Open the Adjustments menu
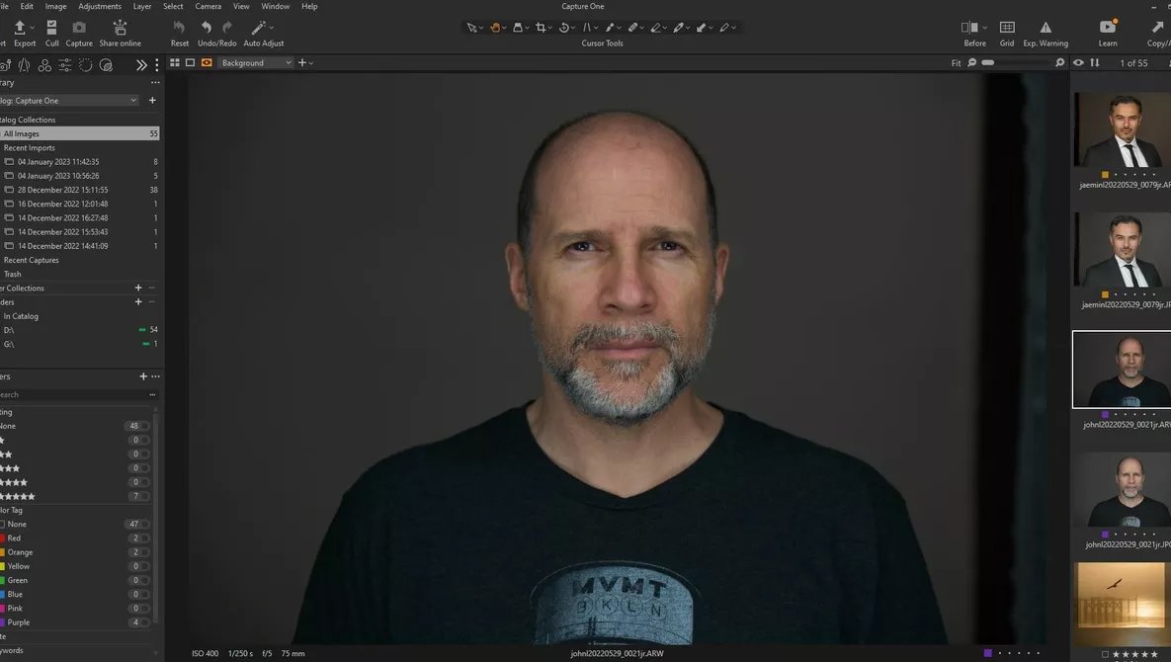 tap(99, 6)
